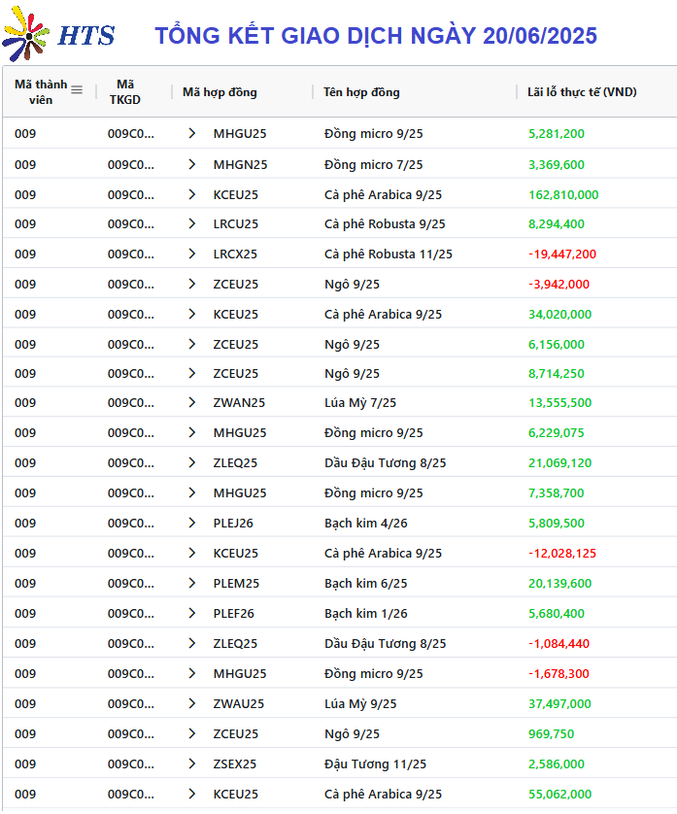Screen dimensions: 677x814
Task: Expand the LRCU25 contract row
Action: (x=192, y=223)
